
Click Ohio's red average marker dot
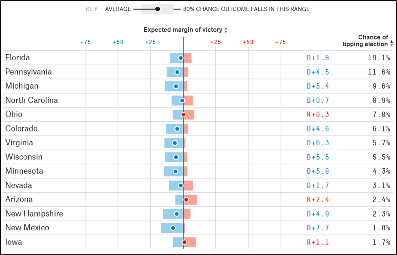tap(183, 115)
